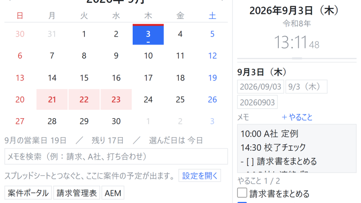The image size is (361, 203).
Task: Select September 10 in calendar
Action: [x=148, y=55]
